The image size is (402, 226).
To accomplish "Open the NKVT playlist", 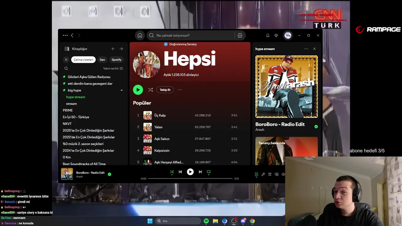I will (67, 124).
